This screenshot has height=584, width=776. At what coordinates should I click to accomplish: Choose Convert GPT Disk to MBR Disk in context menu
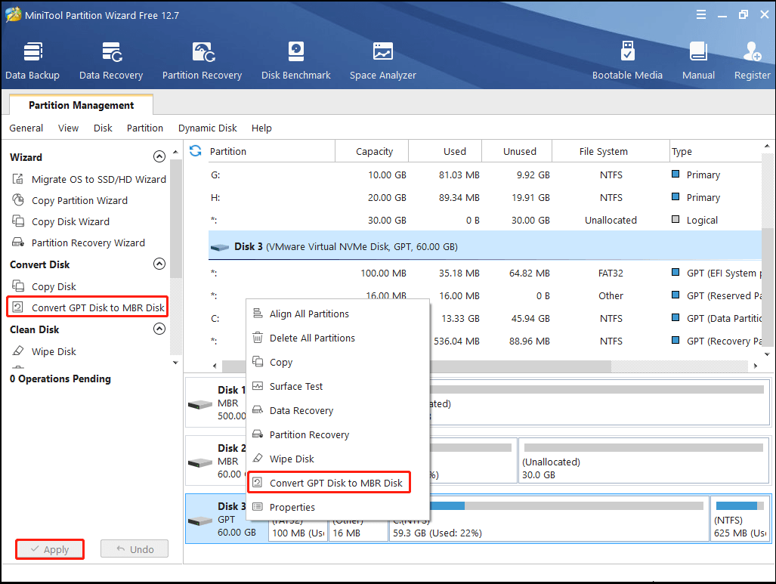tap(329, 483)
